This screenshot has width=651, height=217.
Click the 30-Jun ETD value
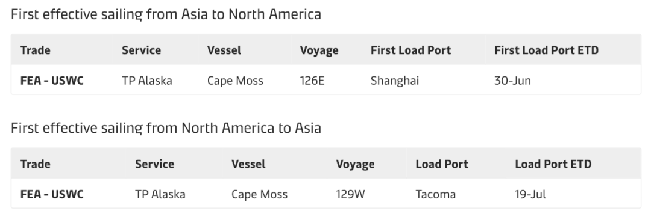pos(512,81)
